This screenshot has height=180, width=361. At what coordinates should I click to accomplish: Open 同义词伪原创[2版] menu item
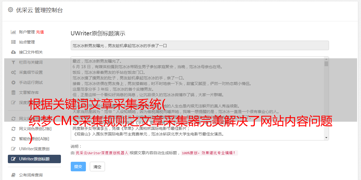[34, 129]
